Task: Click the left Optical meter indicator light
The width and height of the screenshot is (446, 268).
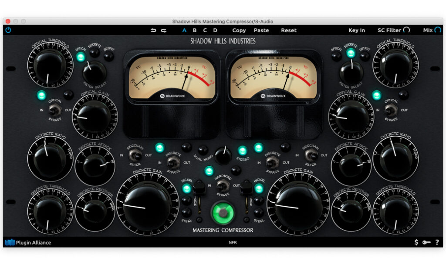Action: click(x=81, y=57)
